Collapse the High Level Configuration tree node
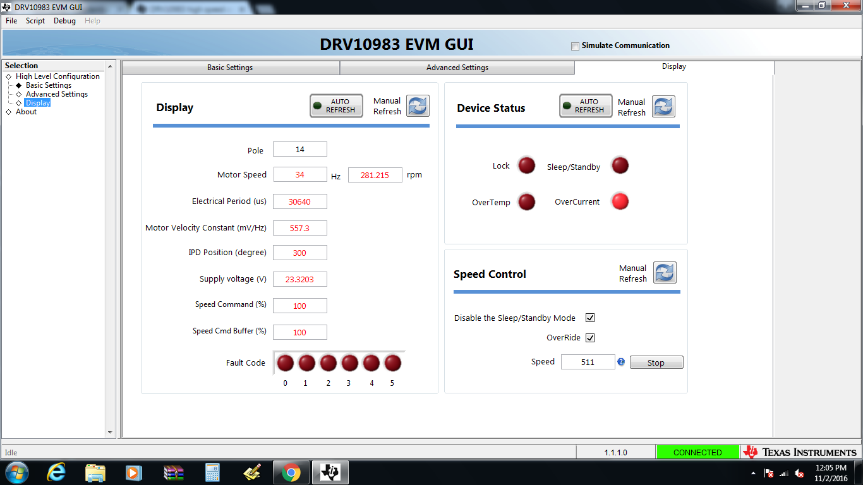This screenshot has height=485, width=863. pos(8,76)
